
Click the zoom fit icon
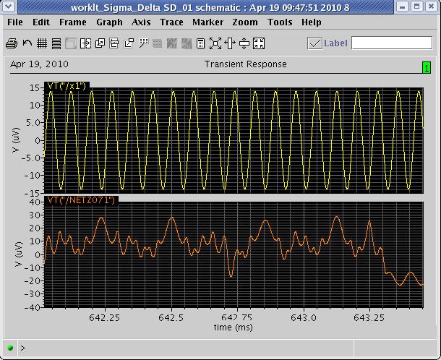point(215,43)
